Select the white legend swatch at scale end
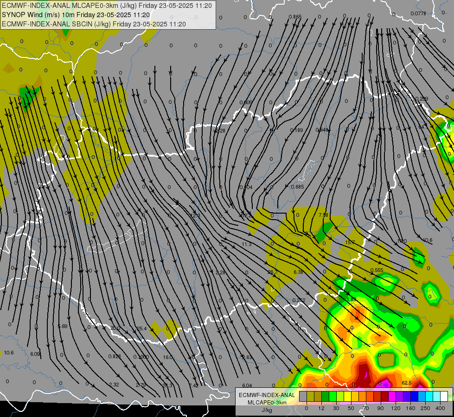454x417 pixels. (444, 396)
